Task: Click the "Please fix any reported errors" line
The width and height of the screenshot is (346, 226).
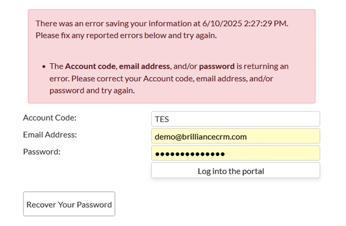Action: coord(126,35)
